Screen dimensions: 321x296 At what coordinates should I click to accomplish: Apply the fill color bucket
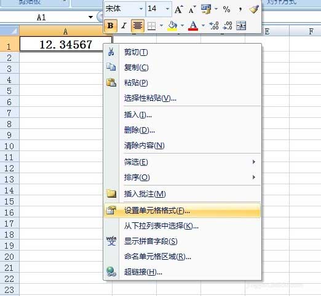coord(172,26)
